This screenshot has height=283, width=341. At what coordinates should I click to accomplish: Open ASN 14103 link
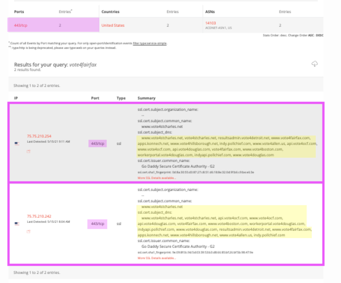211,23
